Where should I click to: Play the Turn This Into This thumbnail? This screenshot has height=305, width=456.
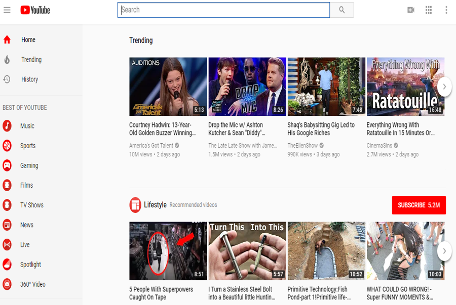(247, 251)
